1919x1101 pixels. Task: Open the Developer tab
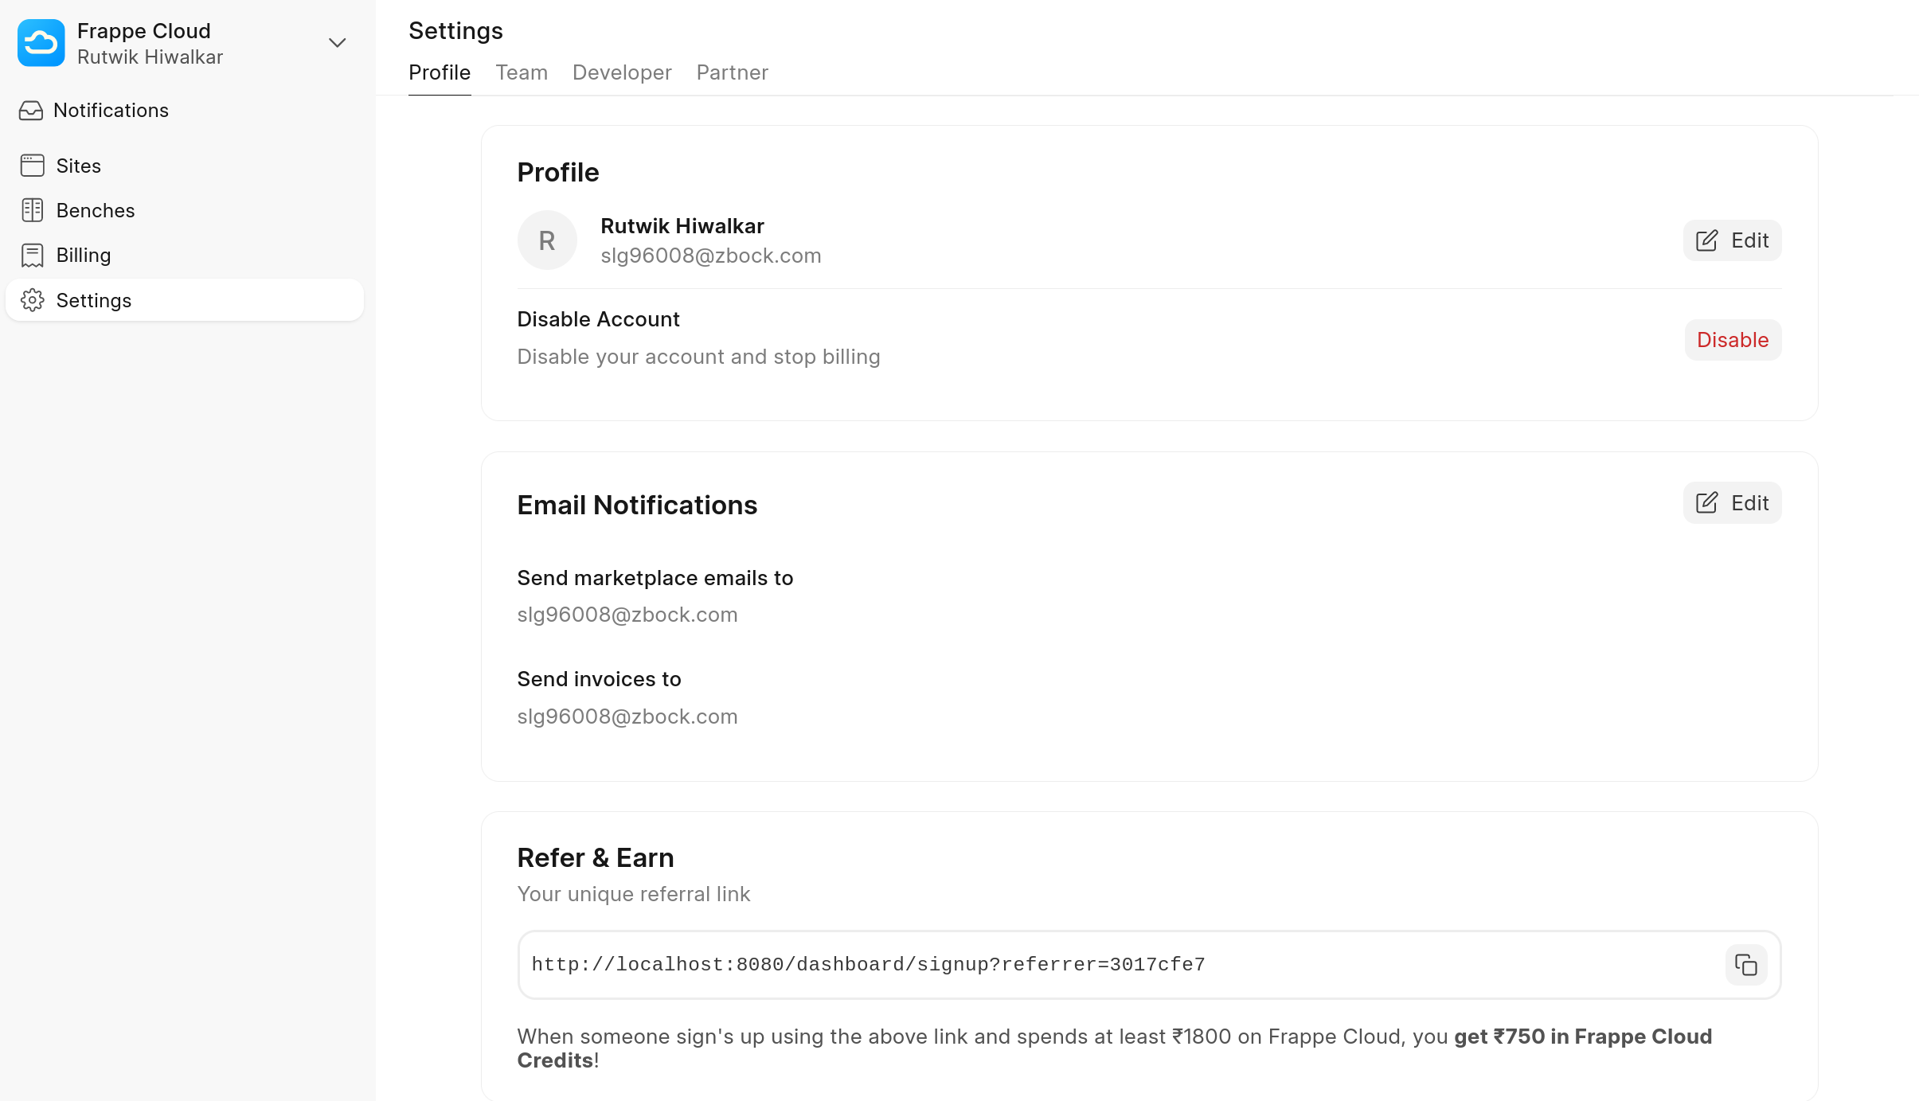(621, 72)
